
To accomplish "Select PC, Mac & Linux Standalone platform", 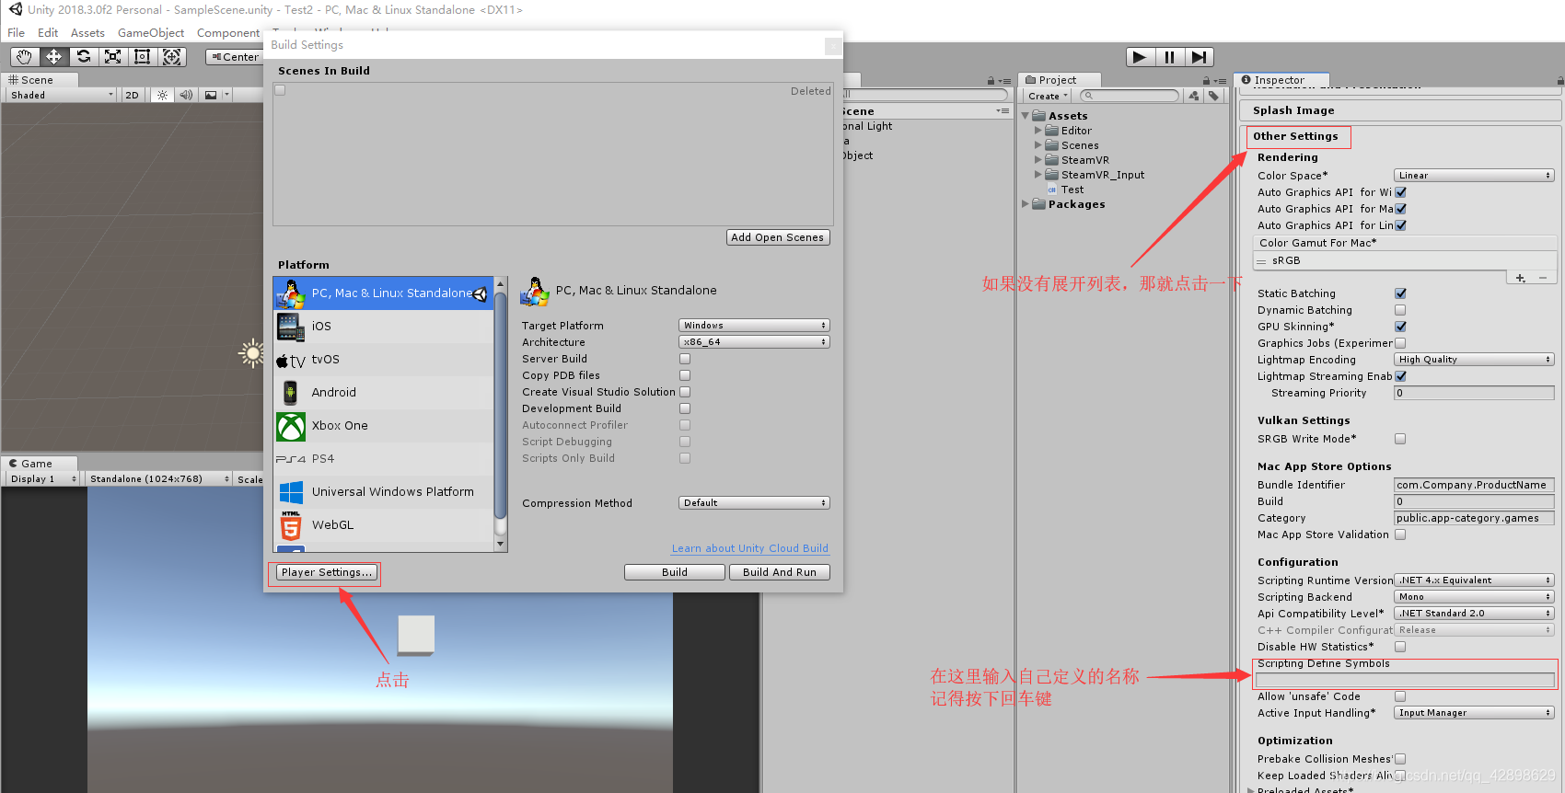I will coord(384,293).
